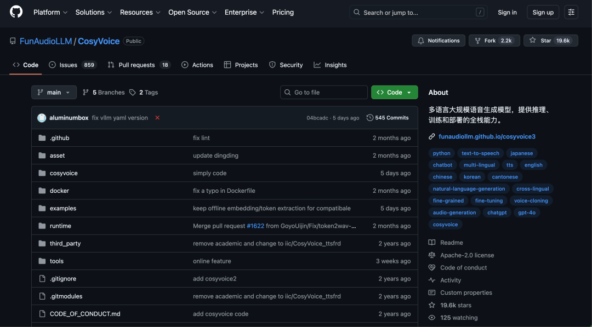Click the license scale icon
The image size is (592, 327).
[x=431, y=255]
